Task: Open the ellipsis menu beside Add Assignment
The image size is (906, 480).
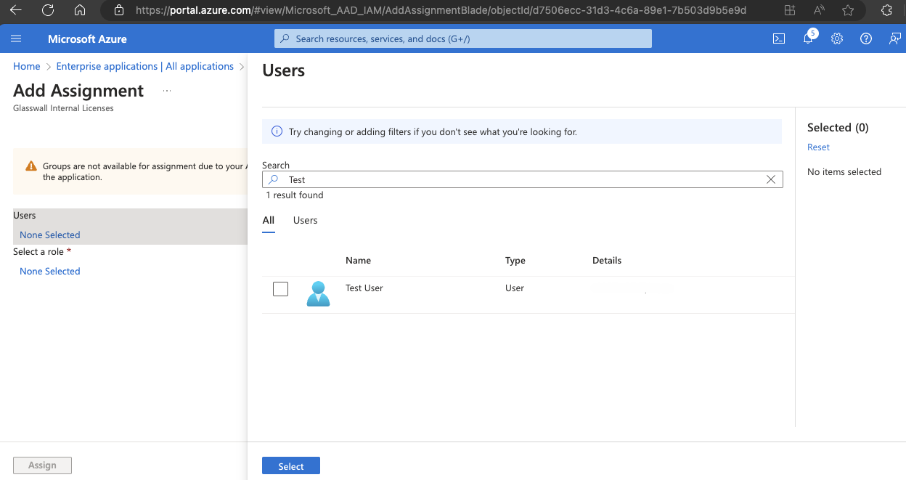Action: coord(166,91)
